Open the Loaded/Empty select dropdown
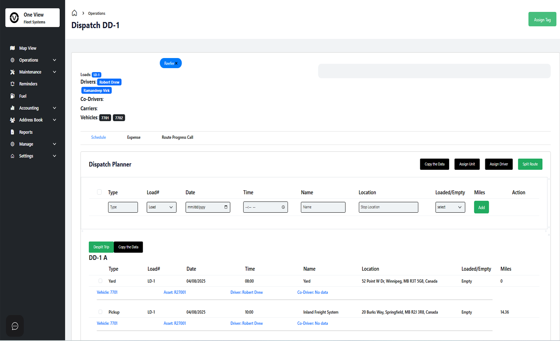Screen dimensions: 560x341 [x=450, y=207]
